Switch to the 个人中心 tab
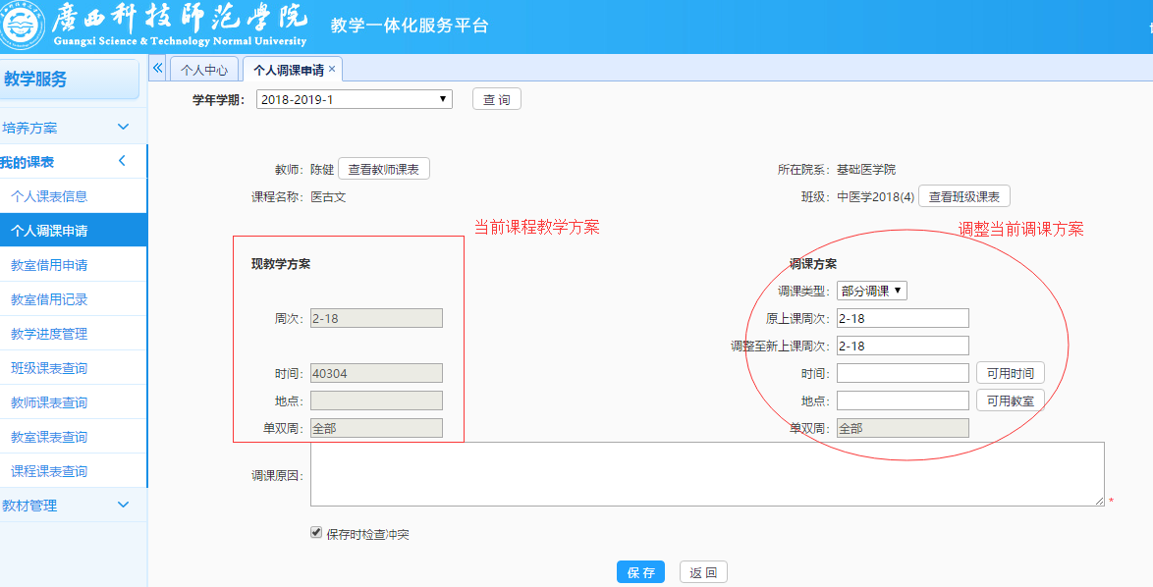Viewport: 1153px width, 587px height. [204, 70]
